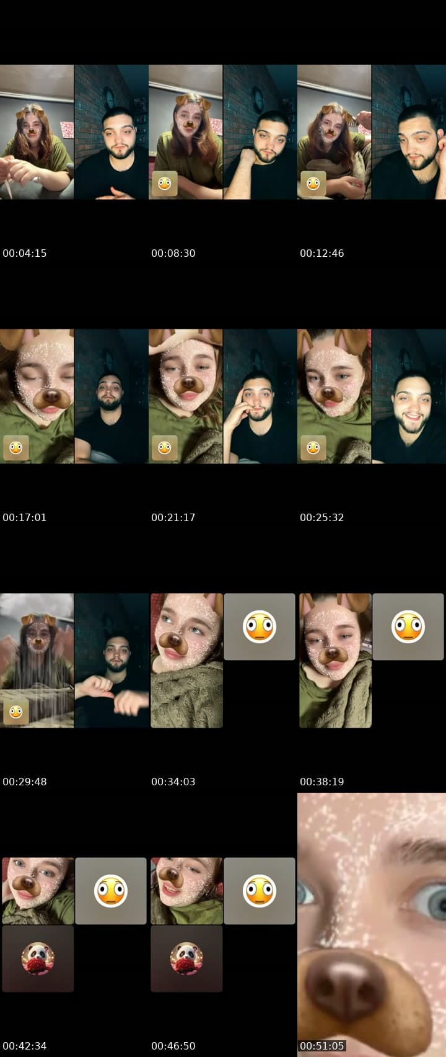Open the dog-filter video panel in 00:46:50 frame
Image resolution: width=446 pixels, height=1057 pixels.
pyautogui.click(x=186, y=891)
